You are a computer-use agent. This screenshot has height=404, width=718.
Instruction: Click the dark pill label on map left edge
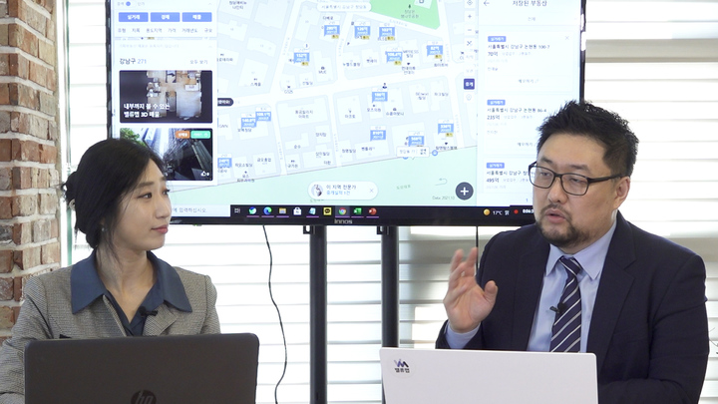(x=224, y=102)
